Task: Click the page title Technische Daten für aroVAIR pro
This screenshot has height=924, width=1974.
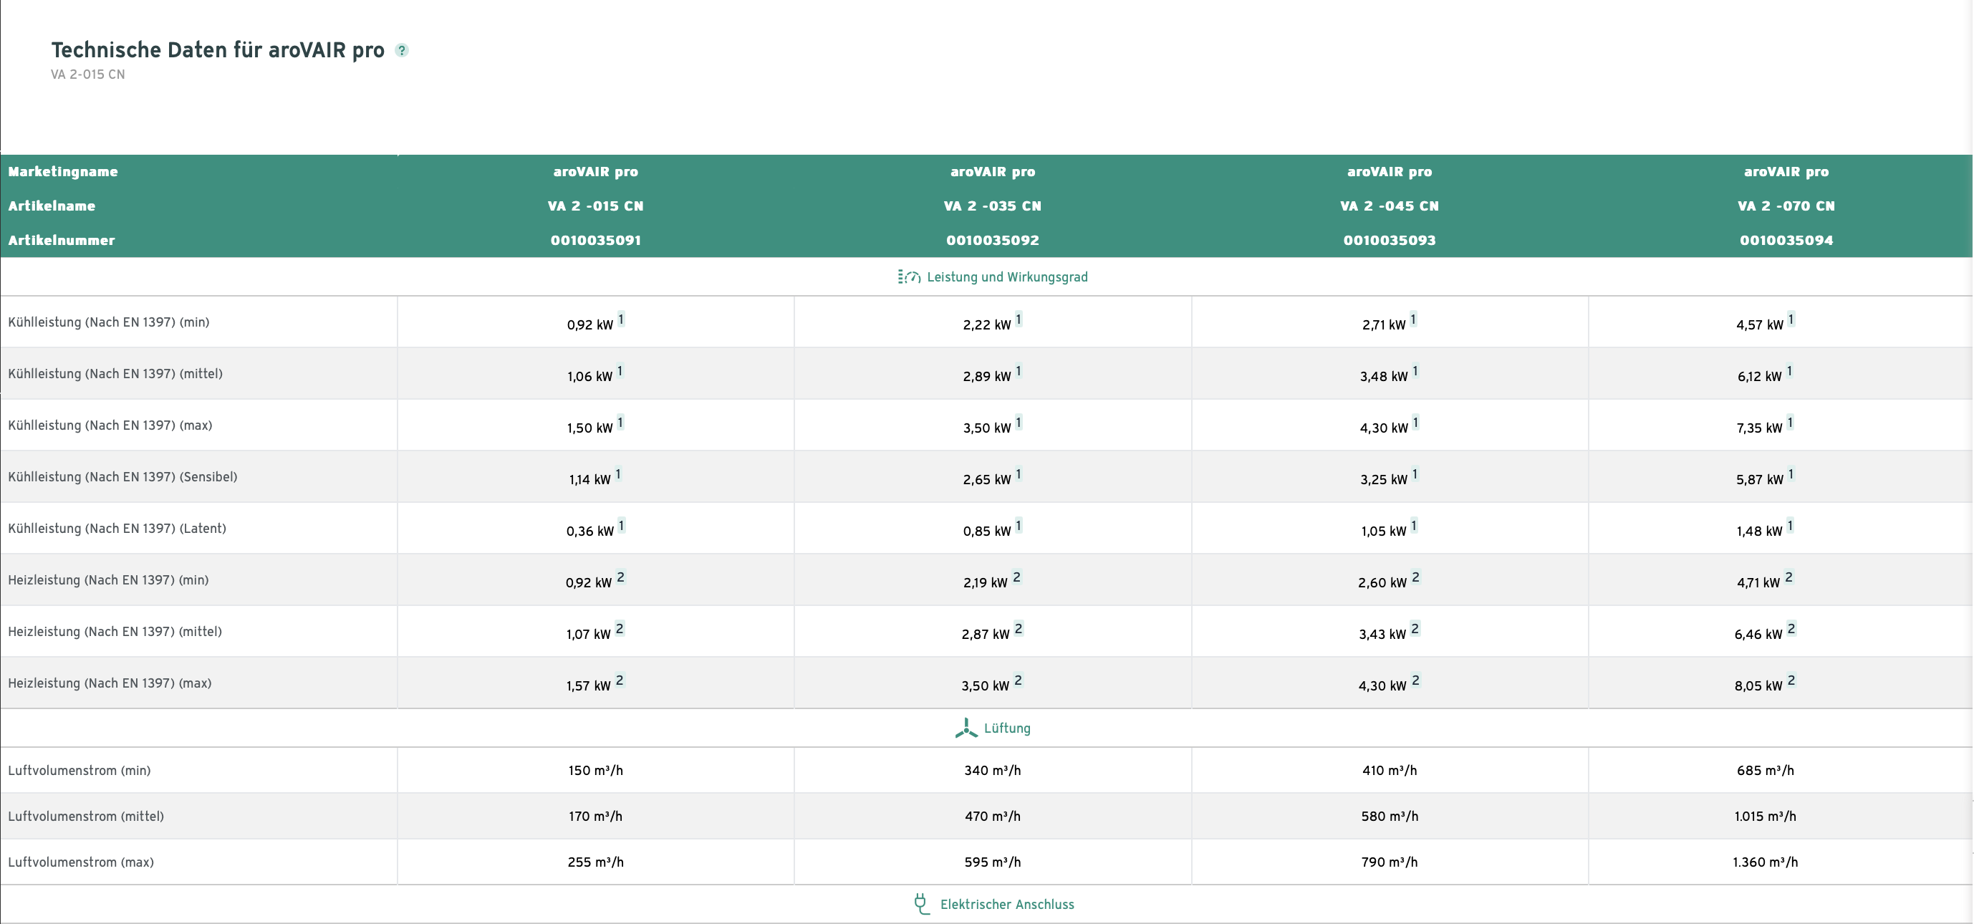Action: tap(218, 50)
